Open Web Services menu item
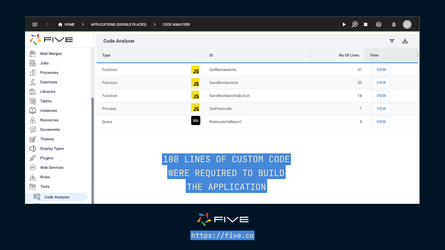 [52, 167]
